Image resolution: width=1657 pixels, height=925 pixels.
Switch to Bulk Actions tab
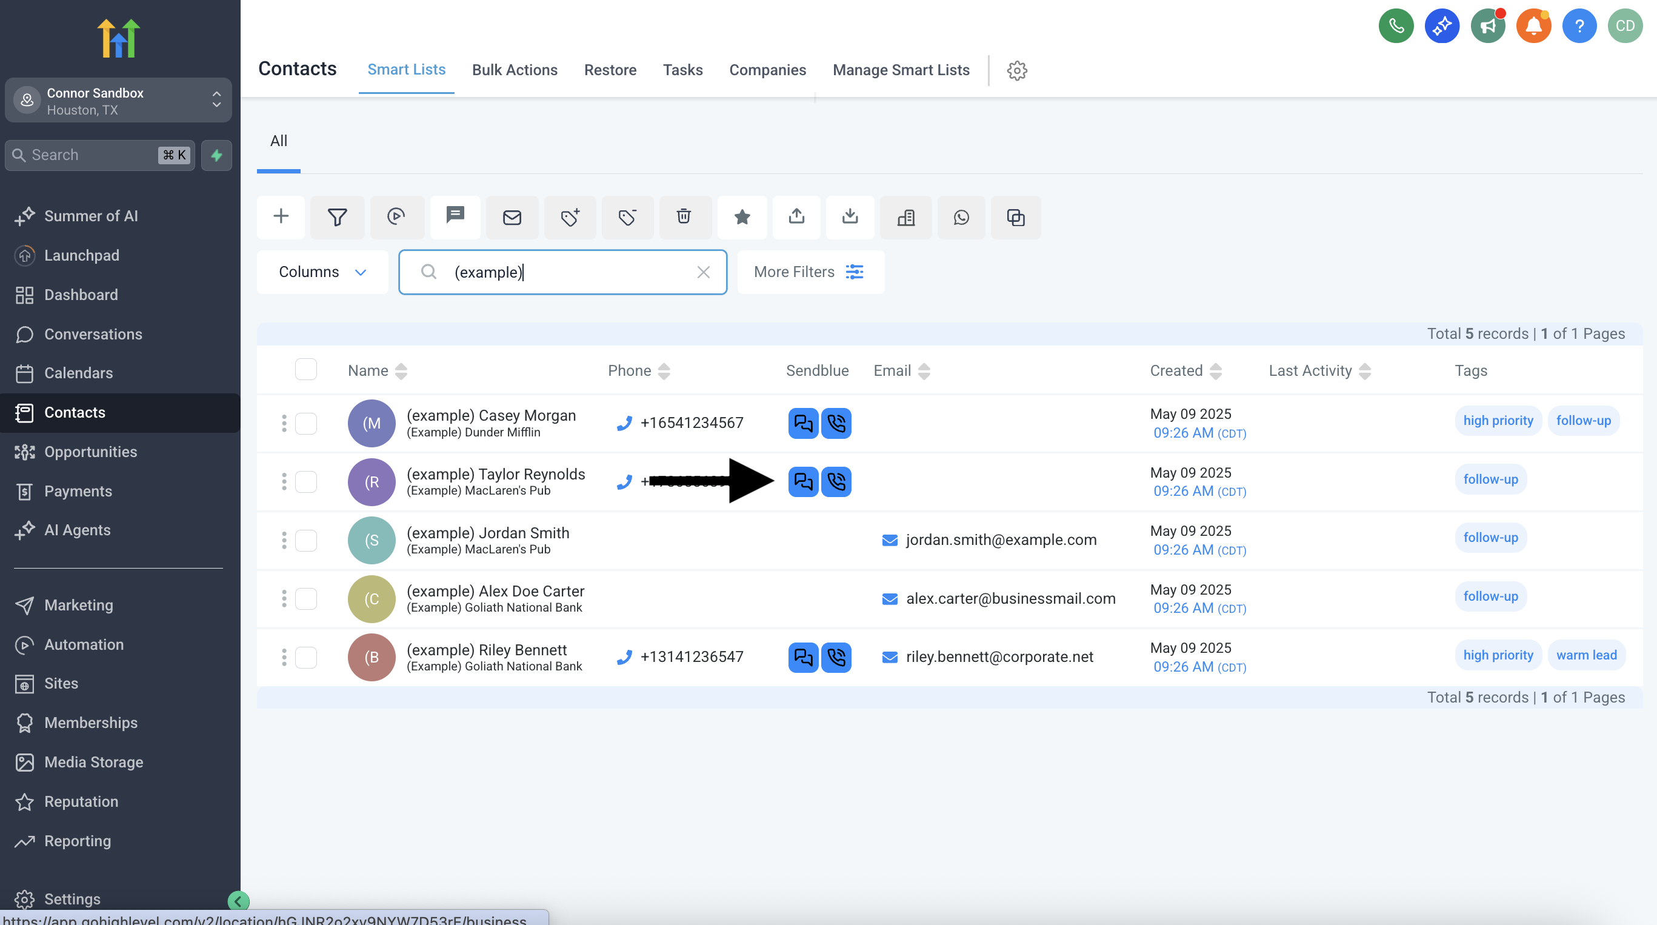(515, 70)
